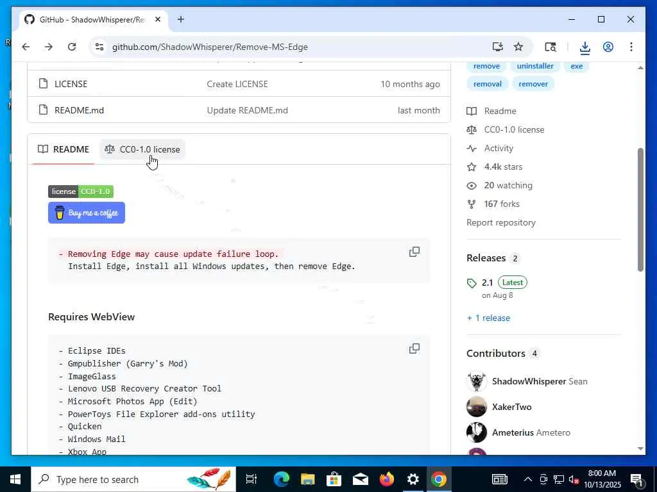
Task: Open CC0-1.0 license sidebar link
Action: (506, 129)
